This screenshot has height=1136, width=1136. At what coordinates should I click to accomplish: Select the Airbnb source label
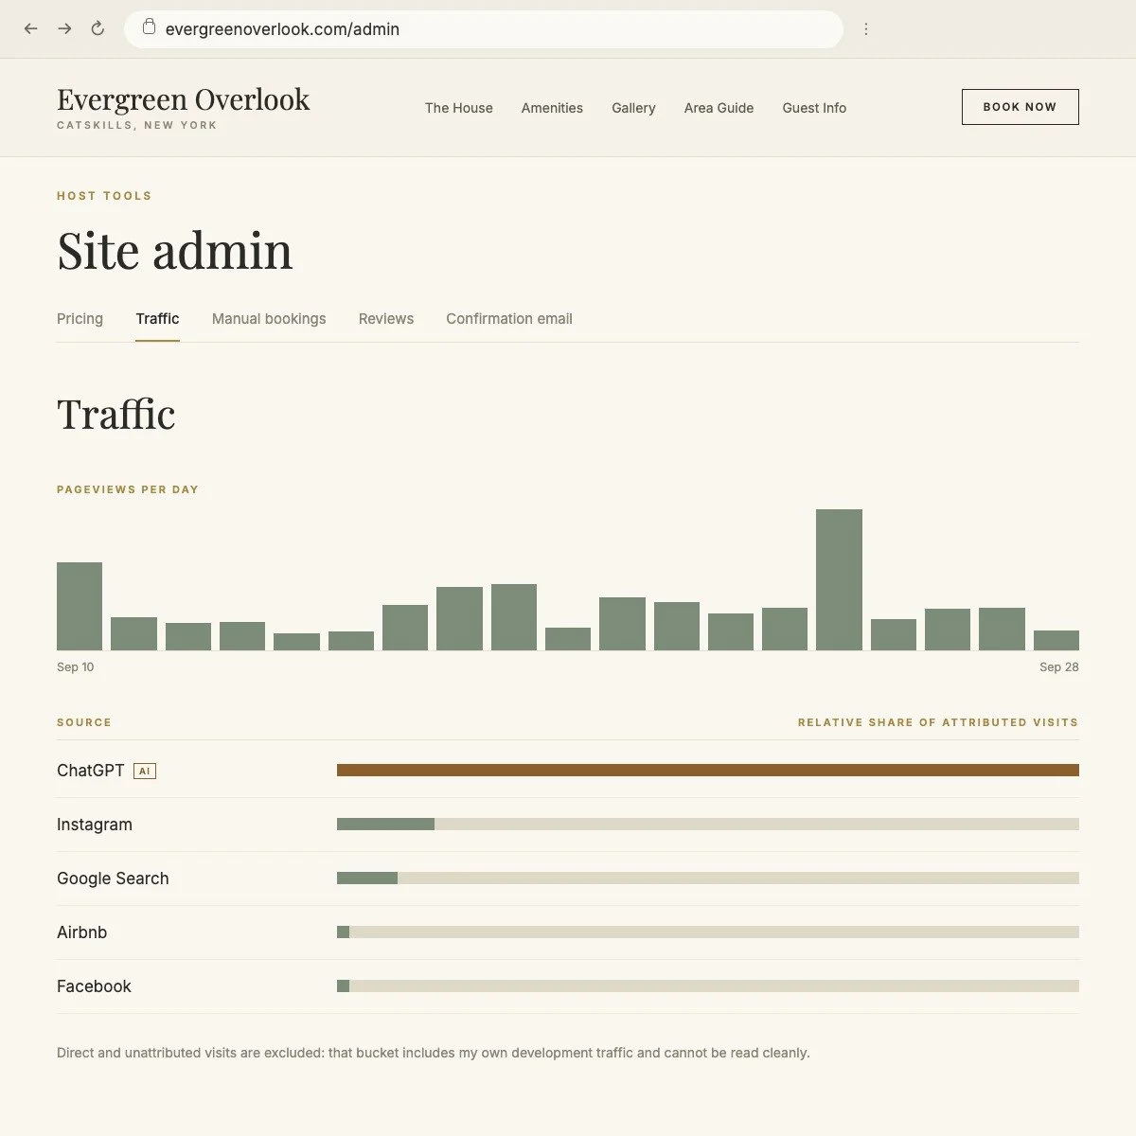point(82,932)
